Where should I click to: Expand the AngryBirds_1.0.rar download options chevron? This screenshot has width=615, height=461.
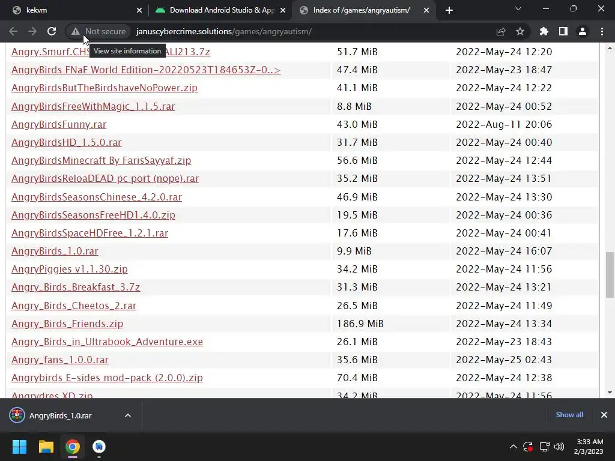pos(127,415)
